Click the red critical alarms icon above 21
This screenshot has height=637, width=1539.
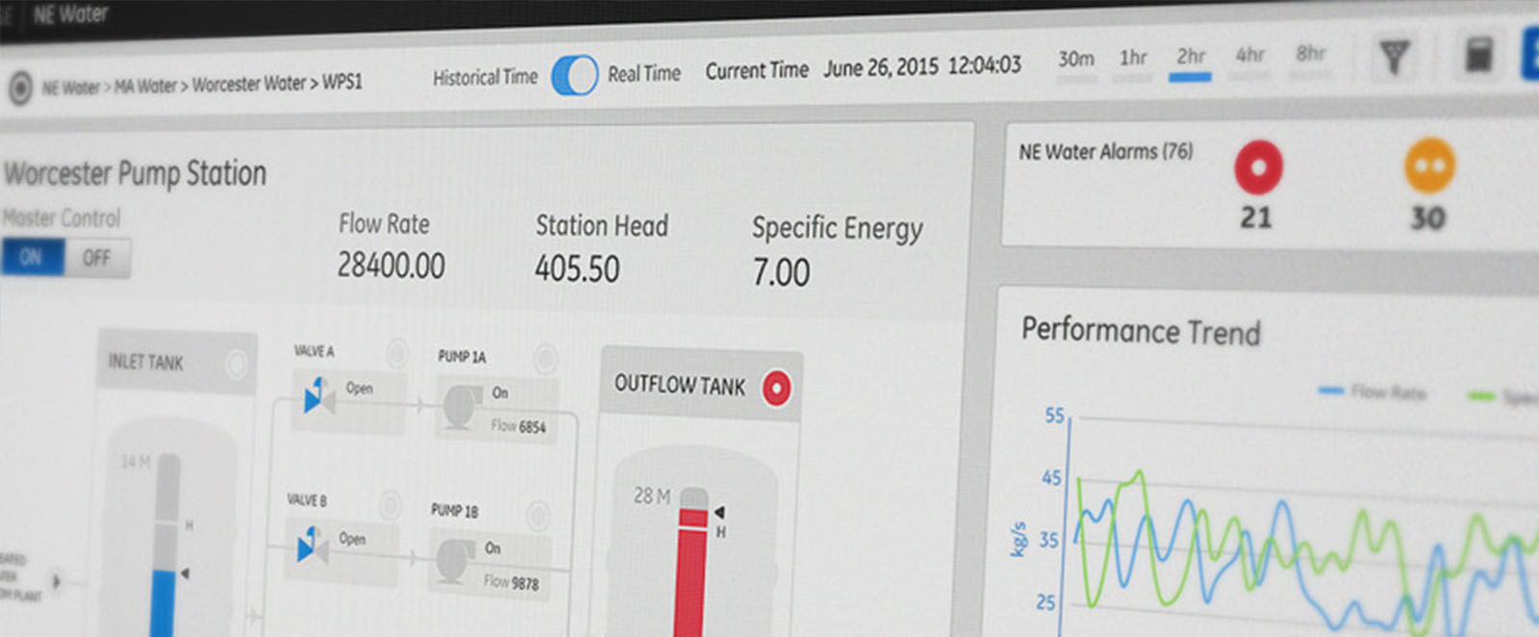pyautogui.click(x=1258, y=166)
